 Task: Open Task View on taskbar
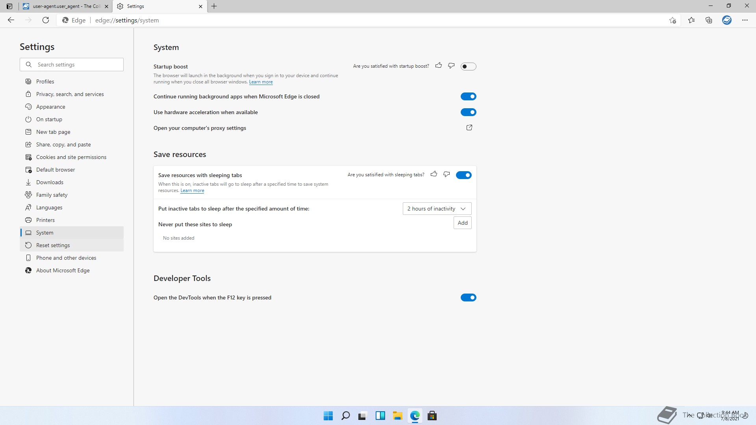coord(363,416)
